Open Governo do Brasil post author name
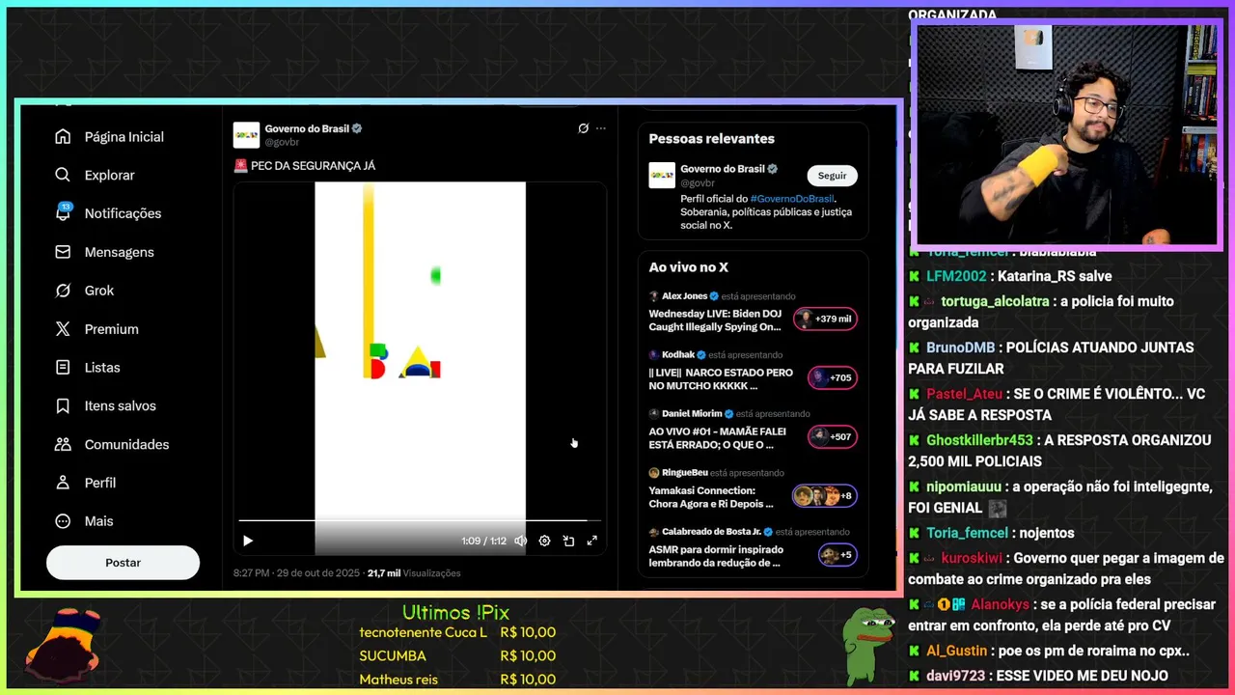 (x=307, y=128)
